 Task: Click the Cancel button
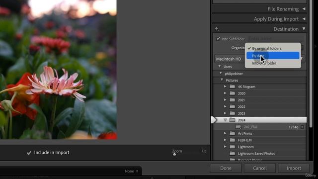pos(260,168)
